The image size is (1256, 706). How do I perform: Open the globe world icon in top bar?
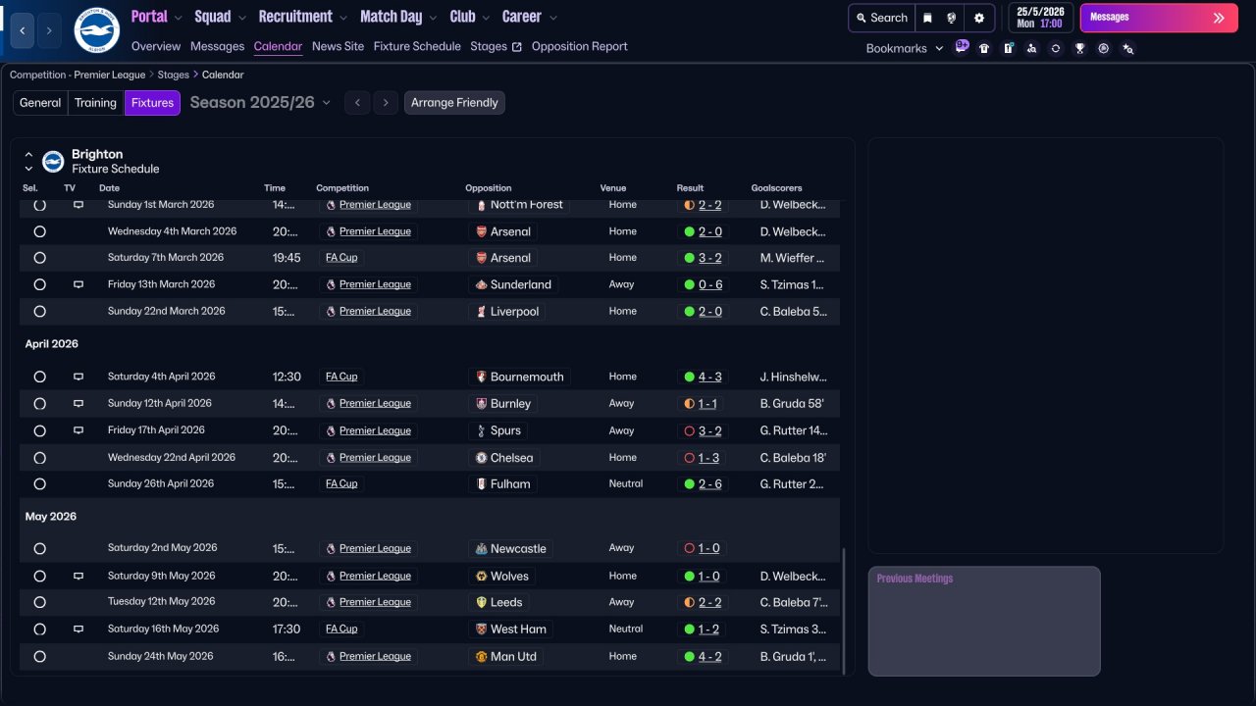952,18
